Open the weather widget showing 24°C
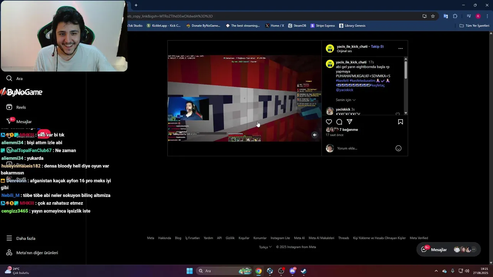Viewport: 493px width, 277px height. coord(17,271)
